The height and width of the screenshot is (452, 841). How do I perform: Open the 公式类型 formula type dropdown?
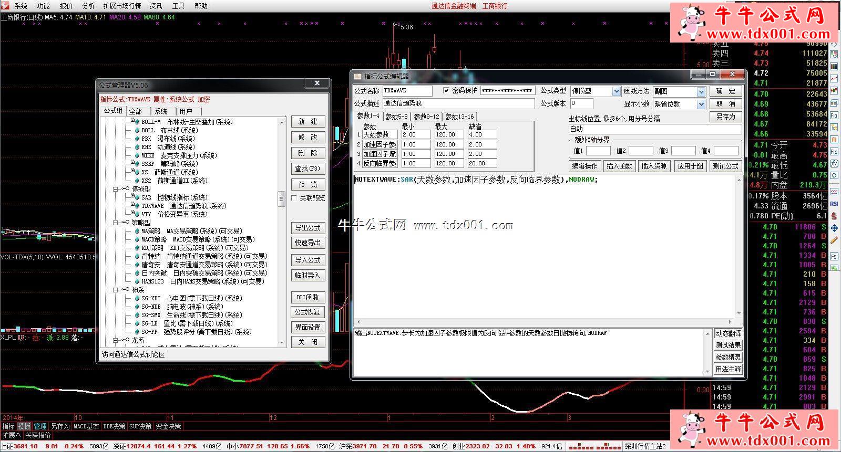tap(617, 91)
